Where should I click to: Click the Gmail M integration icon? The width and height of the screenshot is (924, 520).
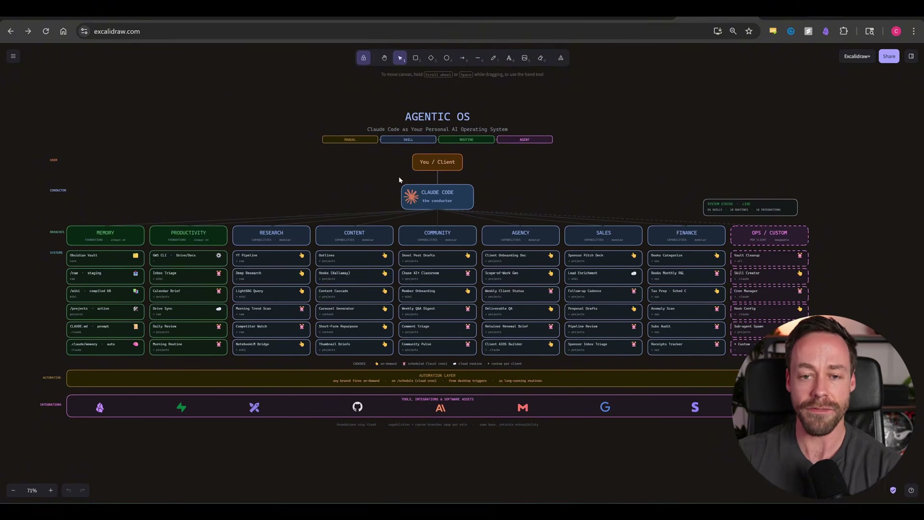[x=523, y=408]
